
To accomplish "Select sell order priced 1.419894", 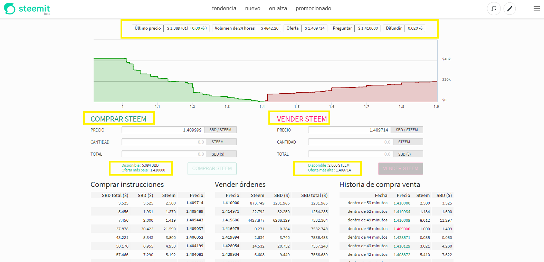I will [x=272, y=238].
